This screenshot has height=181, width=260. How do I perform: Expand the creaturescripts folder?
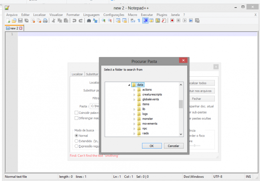[x=134, y=95]
